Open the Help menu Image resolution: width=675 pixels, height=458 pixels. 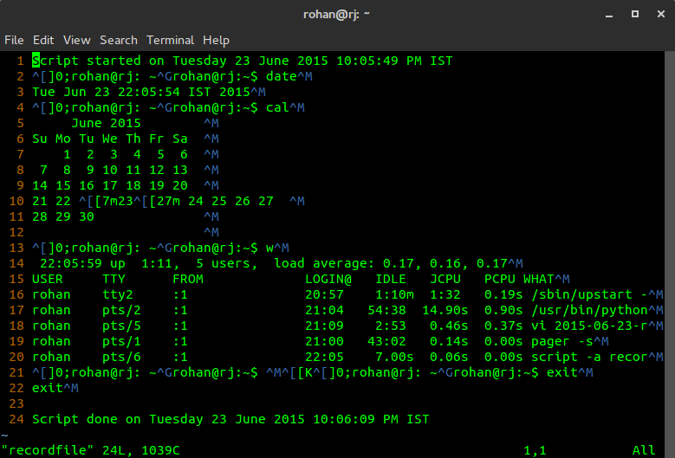(x=216, y=40)
